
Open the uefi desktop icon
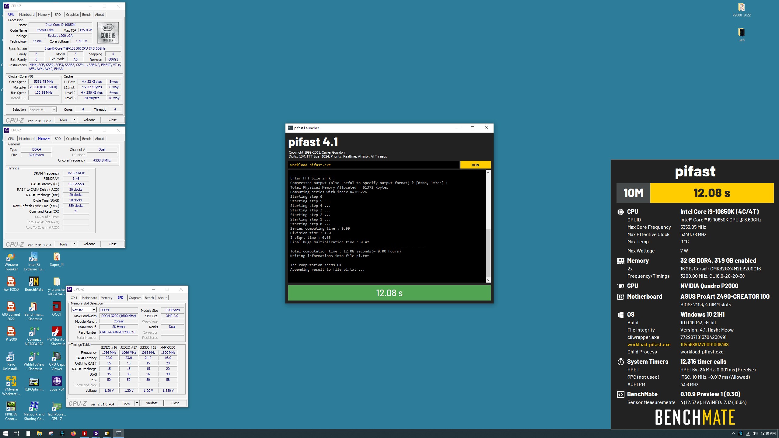pos(741,35)
